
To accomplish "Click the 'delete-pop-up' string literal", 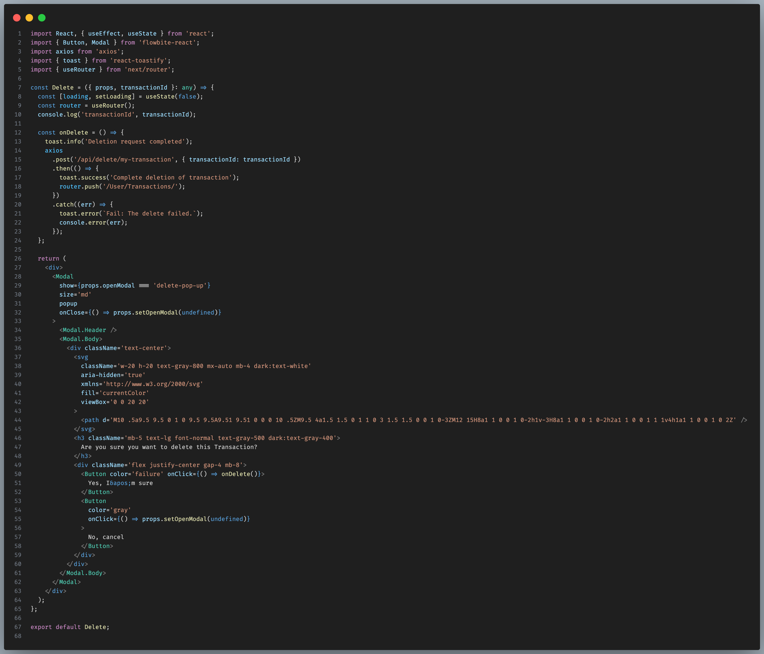I will (180, 285).
